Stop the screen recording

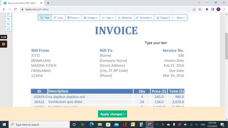[x=4, y=44]
